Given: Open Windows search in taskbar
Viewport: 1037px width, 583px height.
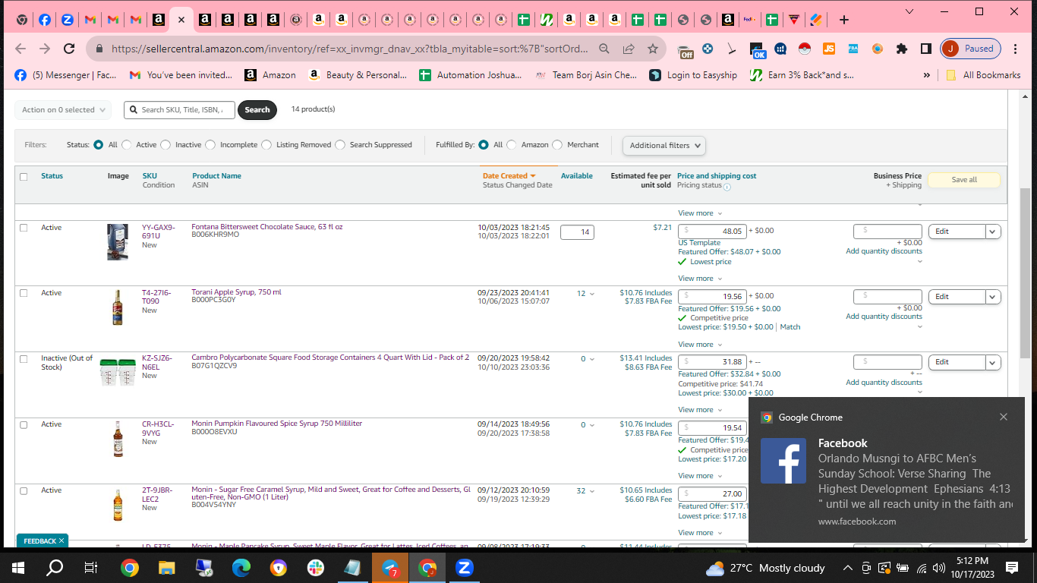Looking at the screenshot, I should pos(55,567).
